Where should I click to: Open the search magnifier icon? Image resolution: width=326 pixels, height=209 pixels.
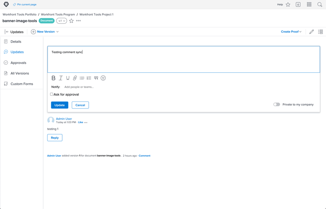point(320,5)
